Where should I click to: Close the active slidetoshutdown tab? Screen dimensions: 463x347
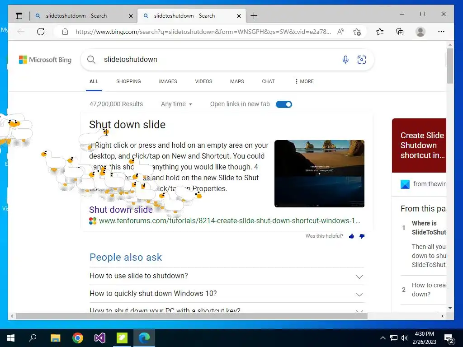point(239,16)
